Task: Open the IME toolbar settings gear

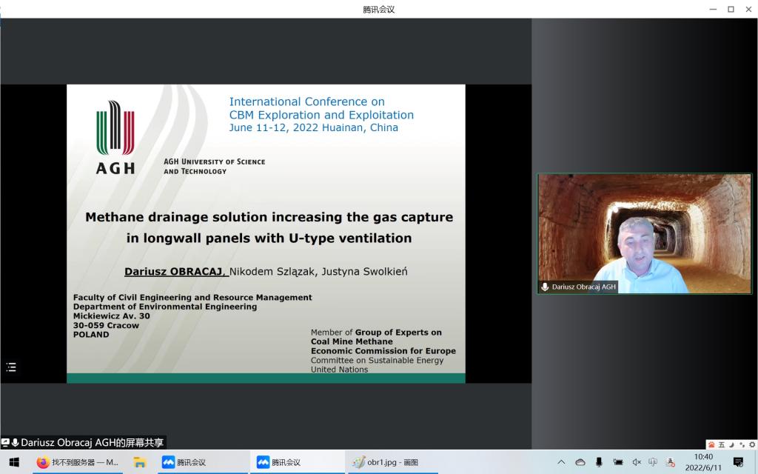Action: click(x=751, y=444)
